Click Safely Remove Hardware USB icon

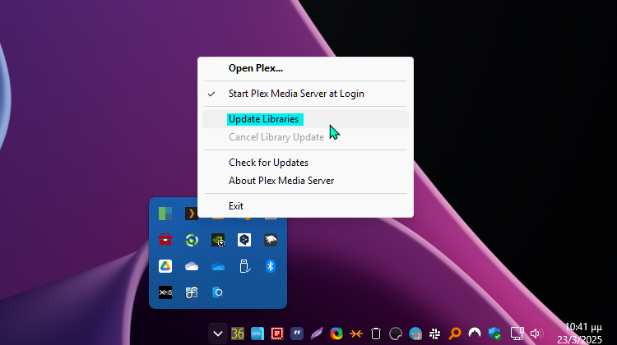244,266
